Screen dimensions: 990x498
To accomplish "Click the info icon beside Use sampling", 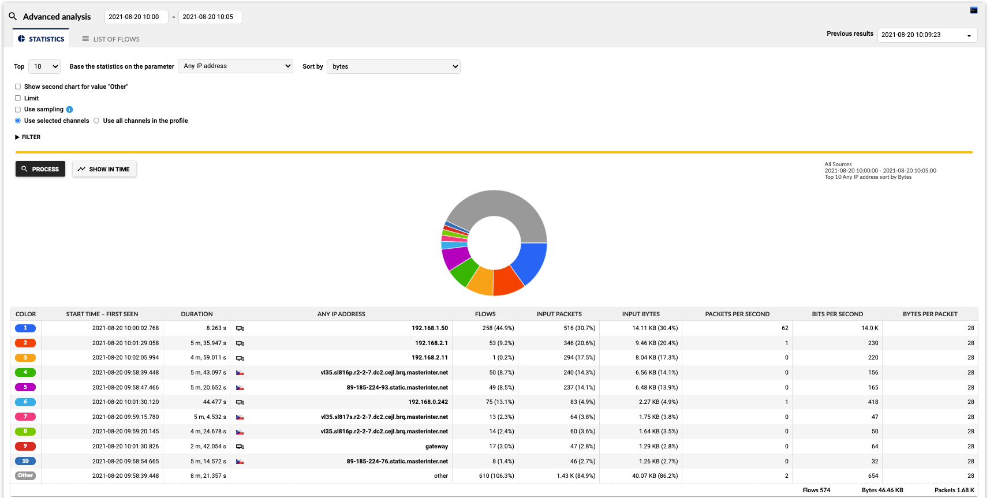I will [x=70, y=110].
